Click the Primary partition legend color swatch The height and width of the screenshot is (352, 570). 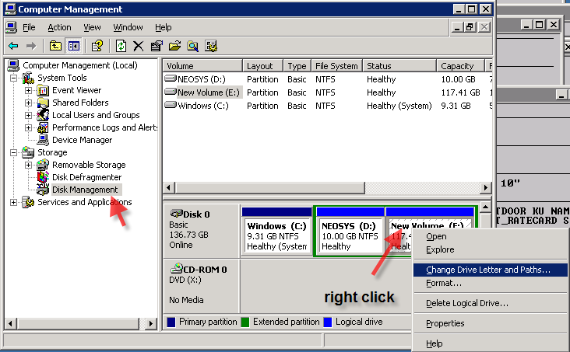171,322
